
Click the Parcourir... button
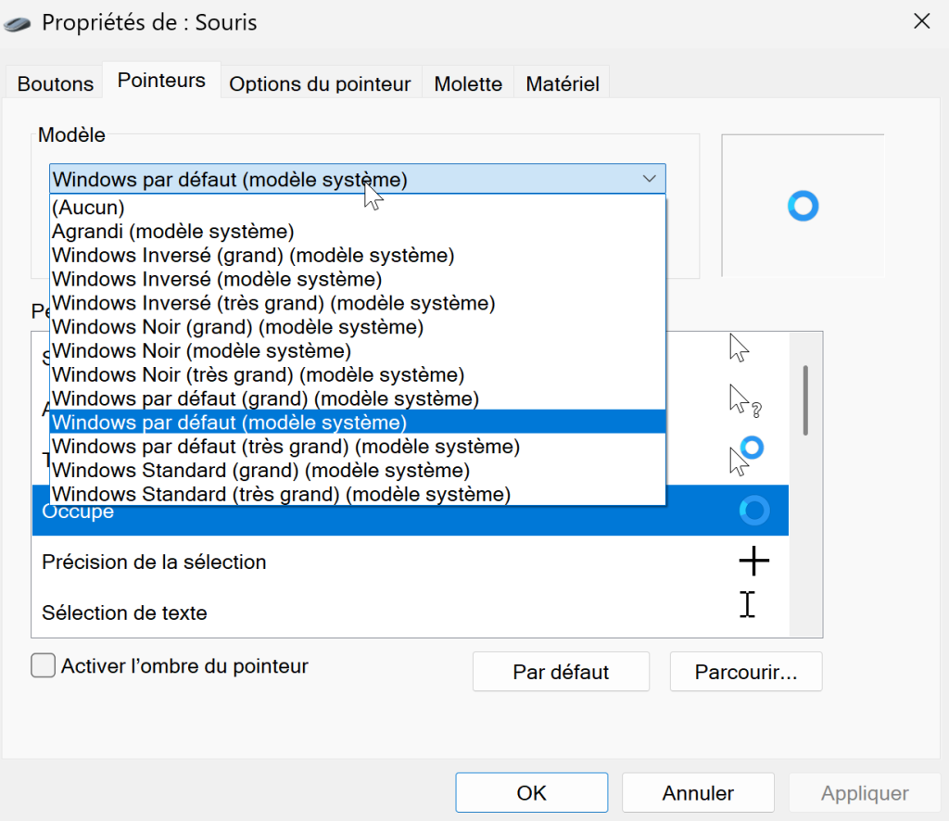(746, 672)
